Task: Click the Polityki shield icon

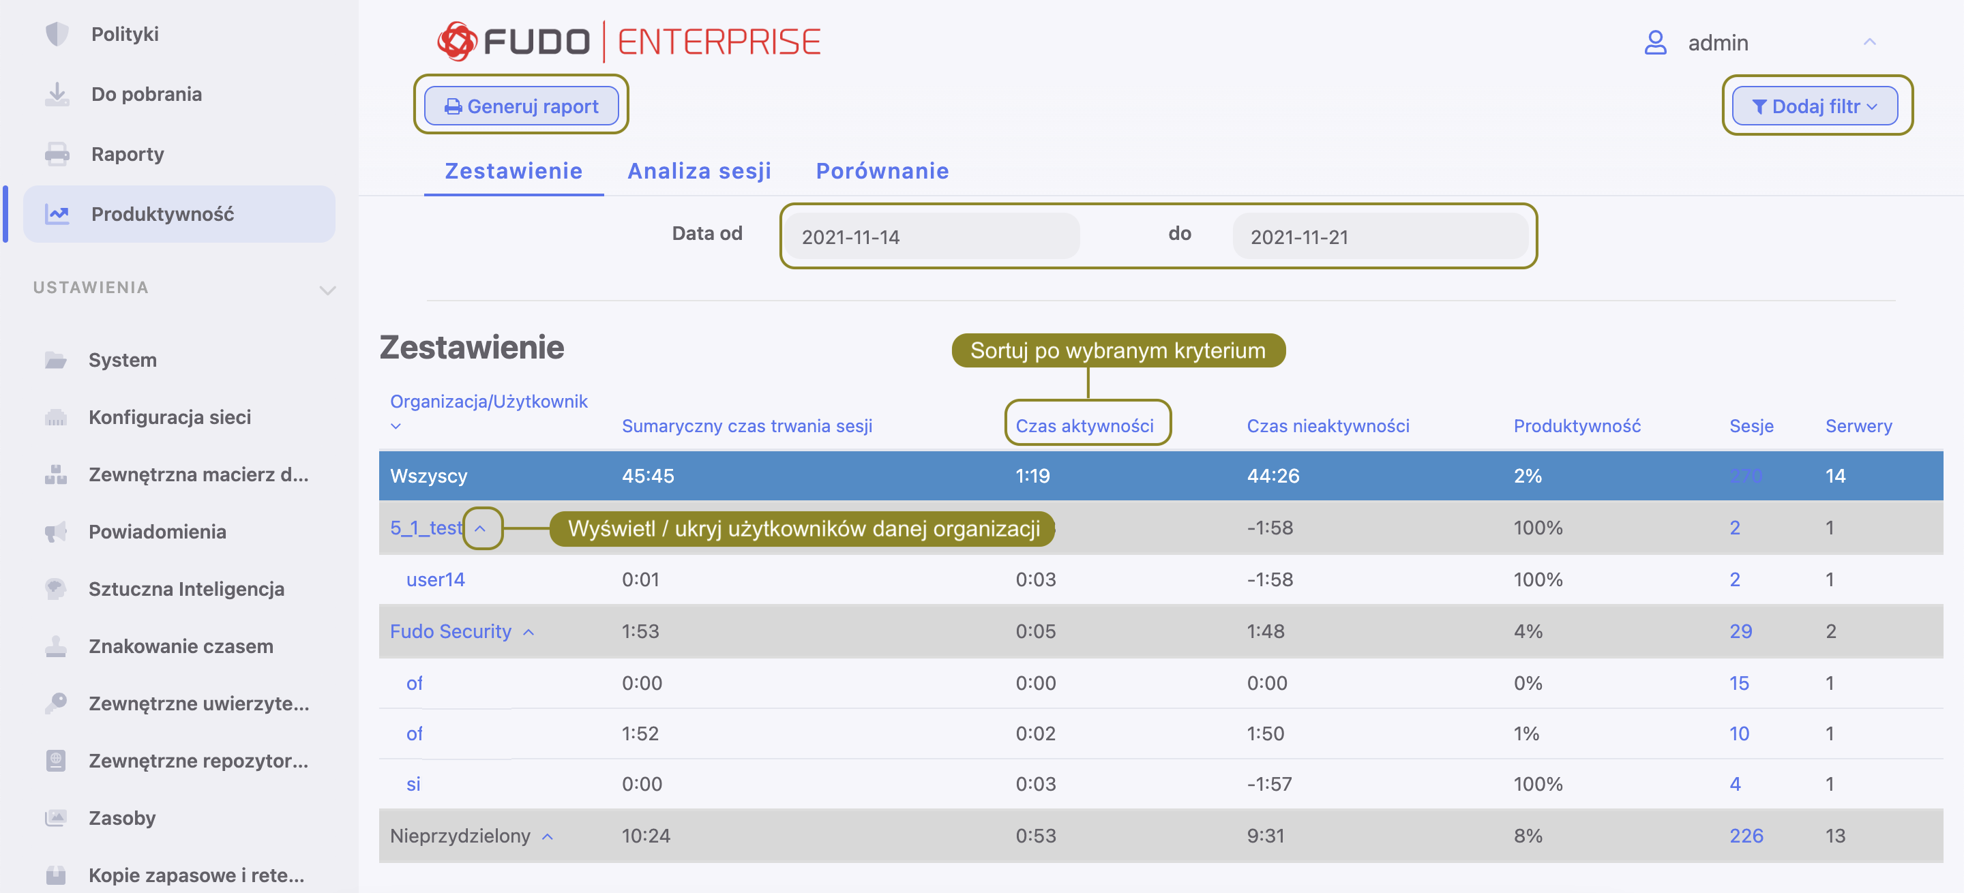Action: click(57, 33)
